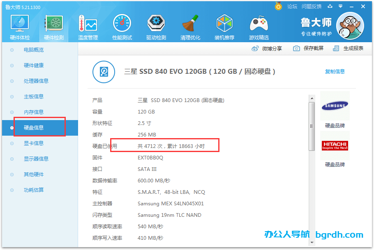Switch to 显卡信息 in sidebar
The width and height of the screenshot is (374, 250).
coord(34,143)
